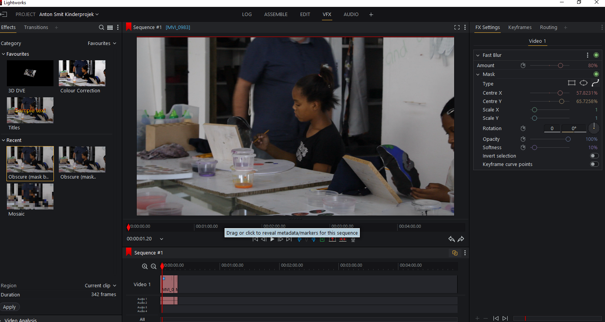Mark the out point (blue marker)
The image size is (605, 322).
313,240
